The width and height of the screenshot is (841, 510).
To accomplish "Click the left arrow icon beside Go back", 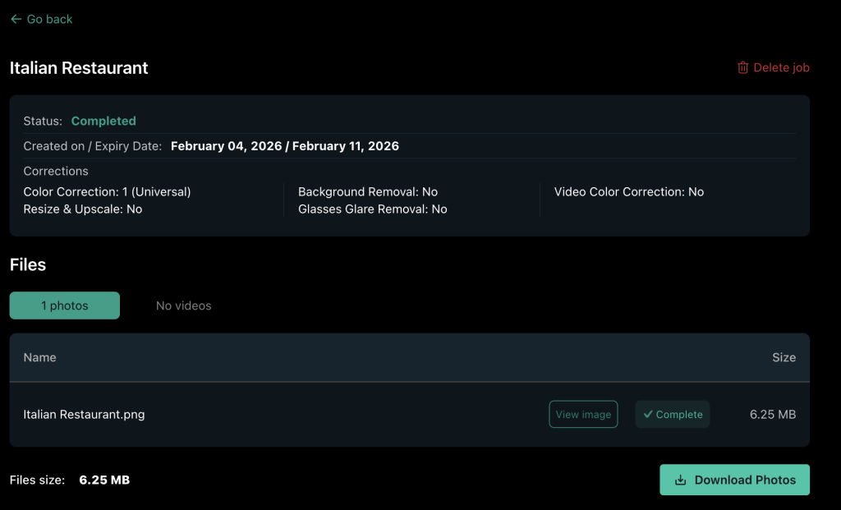I will [x=16, y=19].
